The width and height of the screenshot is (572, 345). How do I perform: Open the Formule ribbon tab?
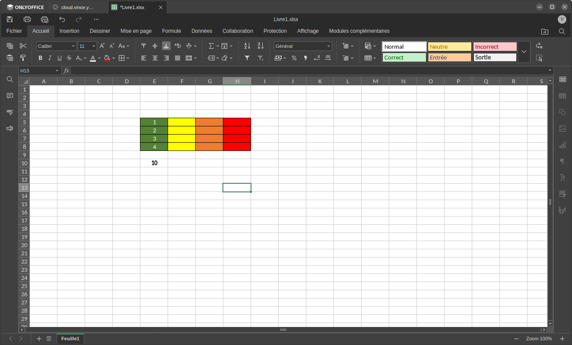click(x=172, y=31)
